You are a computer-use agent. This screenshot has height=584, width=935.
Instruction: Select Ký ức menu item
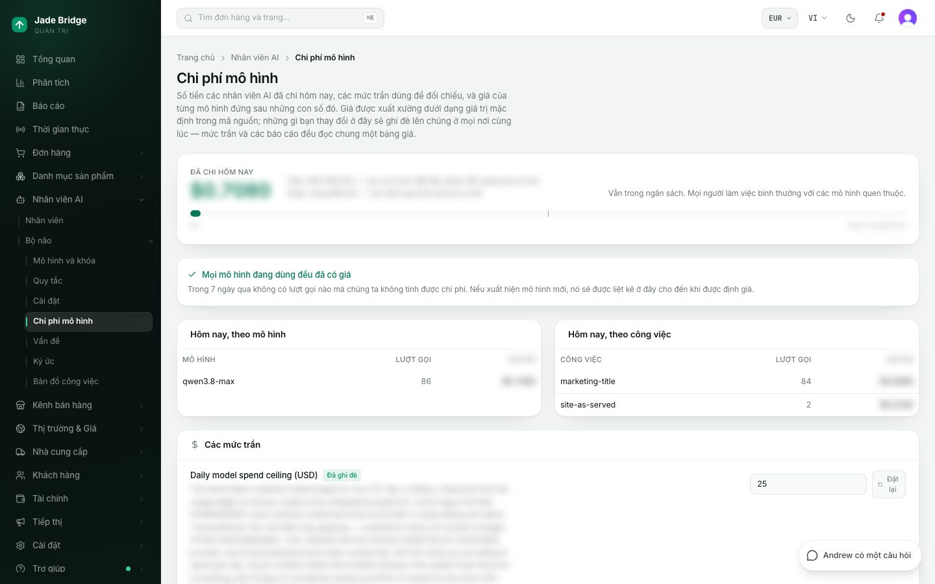[88, 361]
